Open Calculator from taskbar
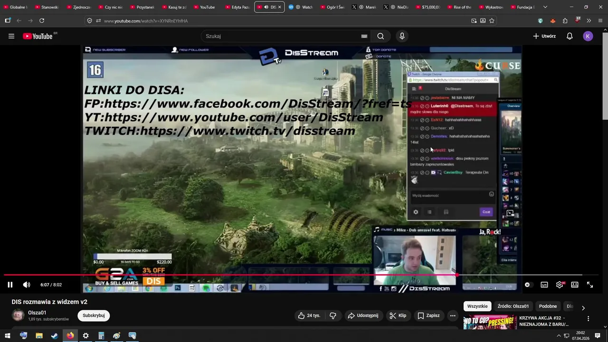This screenshot has width=608, height=342. point(101,335)
